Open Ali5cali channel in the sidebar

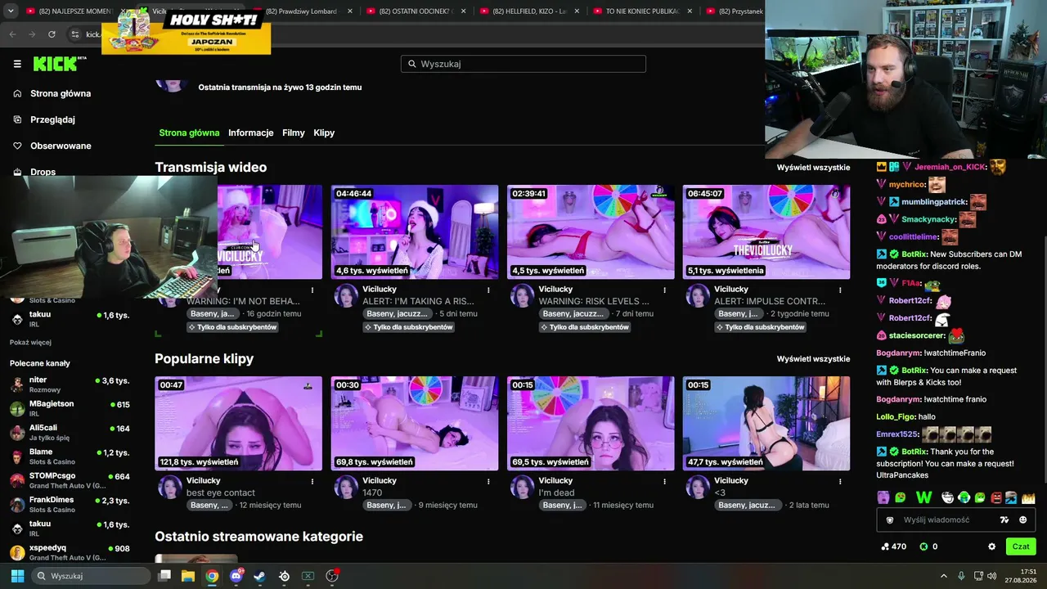click(x=70, y=432)
